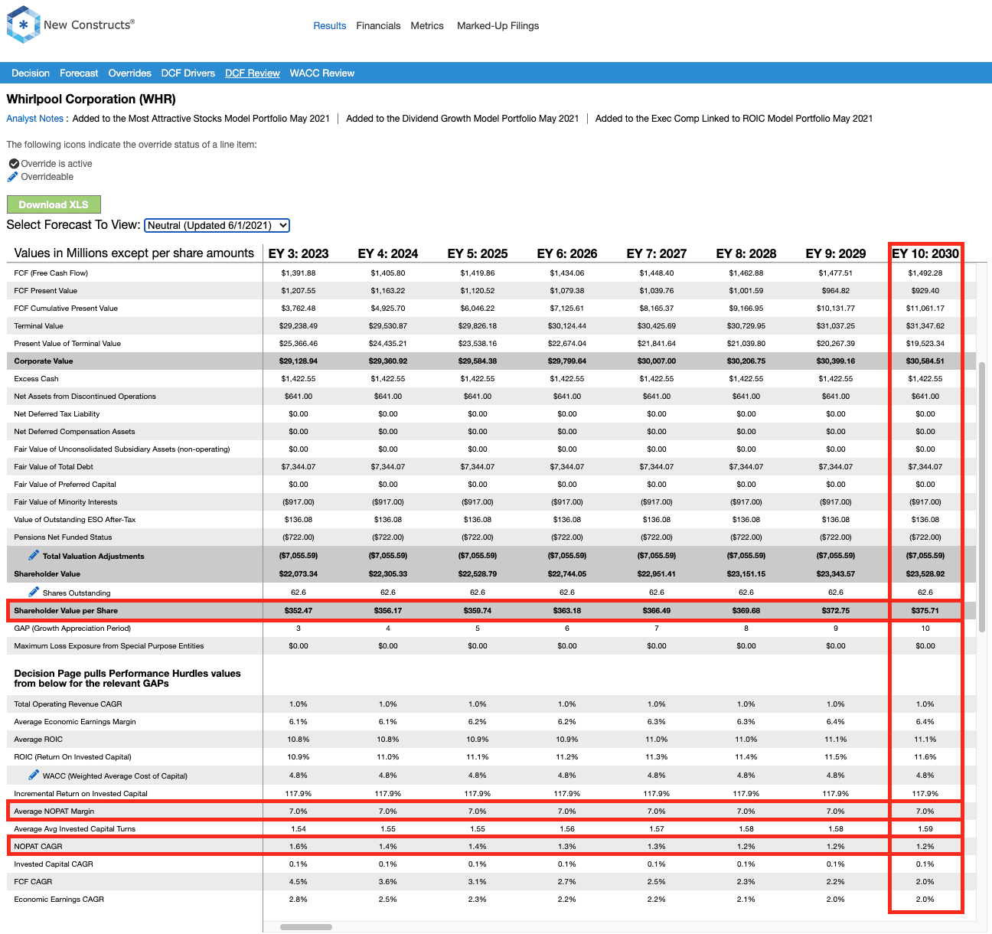This screenshot has height=934, width=992.
Task: Click the FCF Cumulative Present Value row label
Action: point(66,309)
